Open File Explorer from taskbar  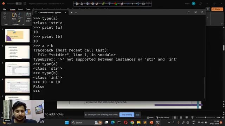click(139, 122)
